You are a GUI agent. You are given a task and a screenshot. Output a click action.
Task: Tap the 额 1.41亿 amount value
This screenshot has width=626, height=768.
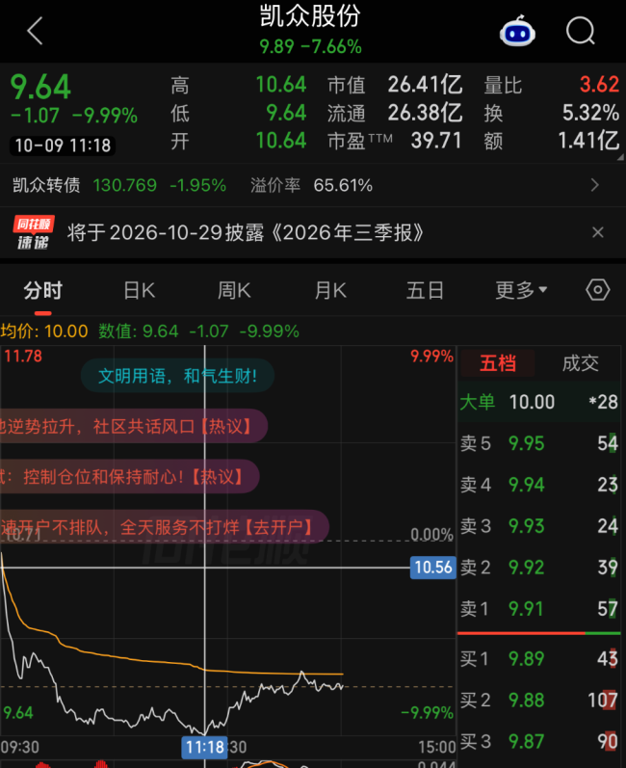click(588, 141)
